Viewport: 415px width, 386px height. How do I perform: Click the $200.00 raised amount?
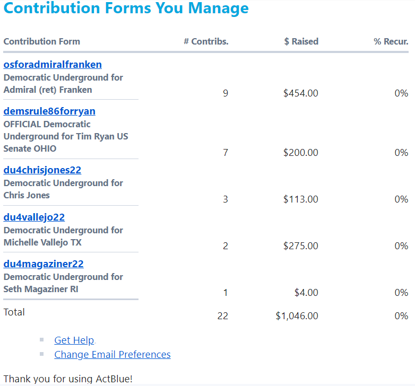point(301,153)
